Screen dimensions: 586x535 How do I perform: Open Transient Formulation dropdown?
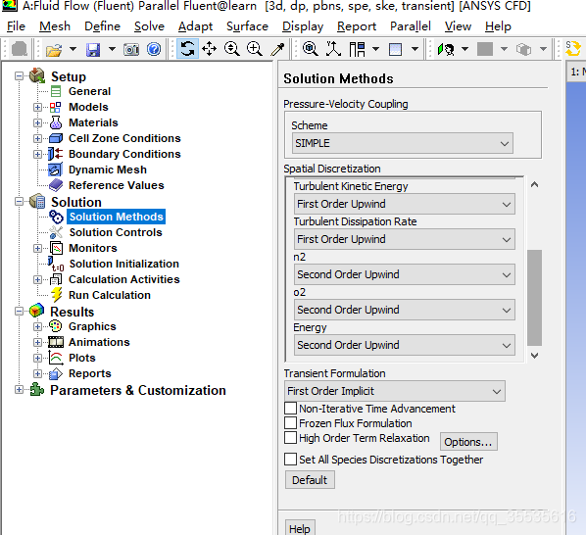coord(395,391)
